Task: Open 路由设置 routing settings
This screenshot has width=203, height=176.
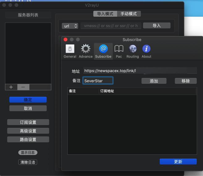Action: coord(28,139)
